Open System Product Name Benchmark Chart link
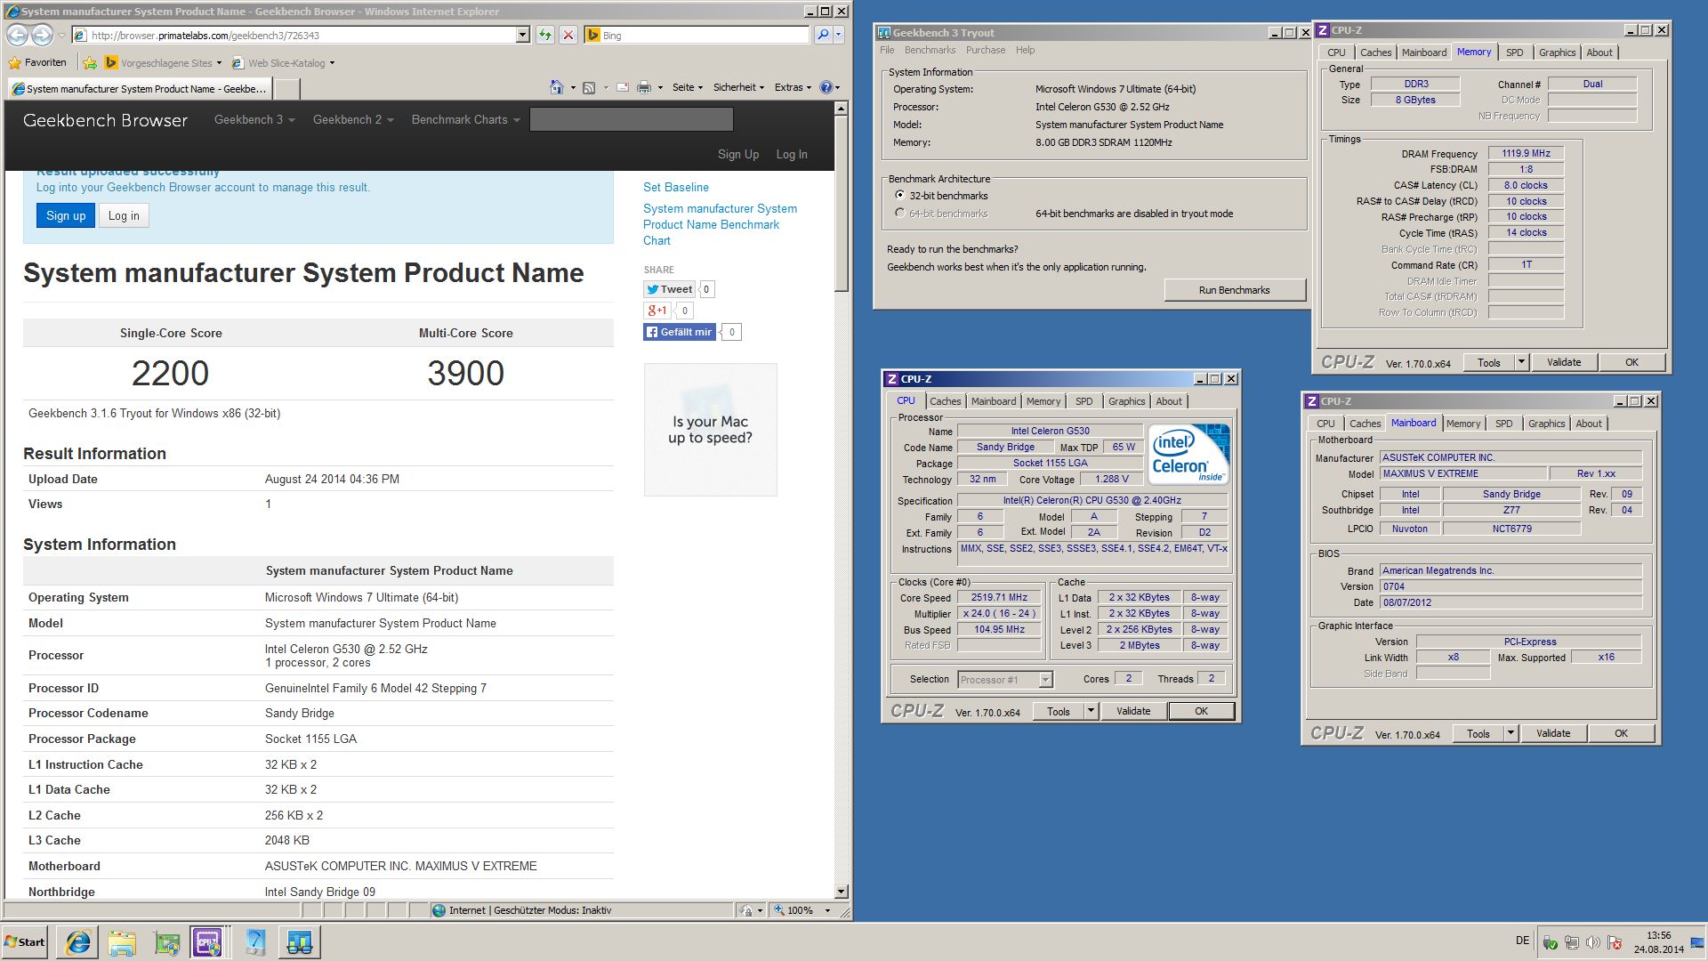This screenshot has width=1708, height=961. tap(720, 225)
